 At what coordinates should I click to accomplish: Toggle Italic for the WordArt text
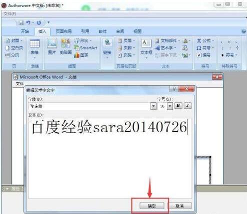point(188,106)
